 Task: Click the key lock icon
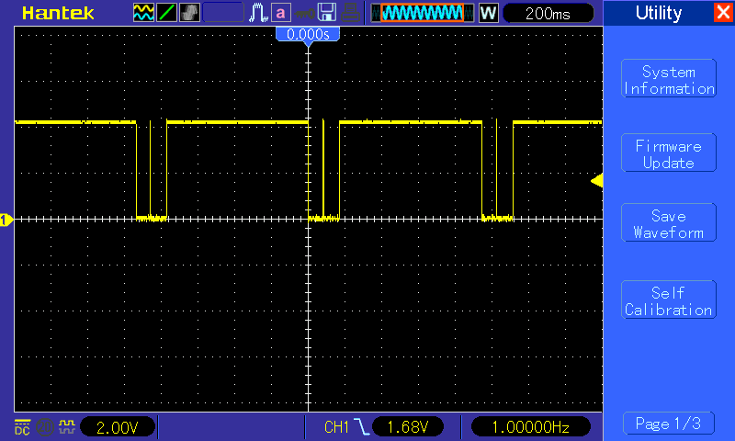click(304, 14)
